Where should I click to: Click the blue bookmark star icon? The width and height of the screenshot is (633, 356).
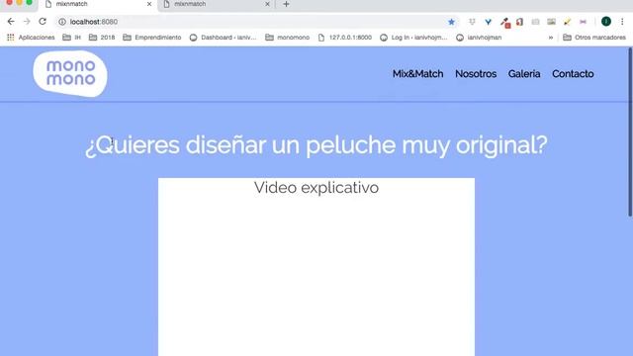click(x=451, y=22)
